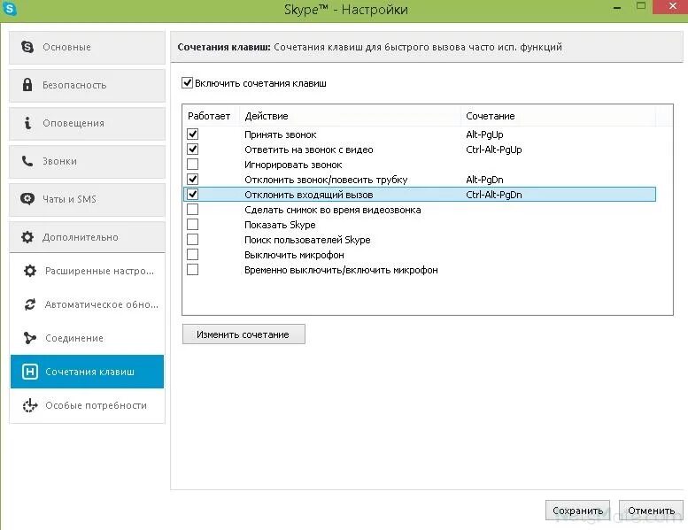The image size is (688, 530).
Task: Select the Поиск пользователей Skype row text
Action: tap(307, 240)
